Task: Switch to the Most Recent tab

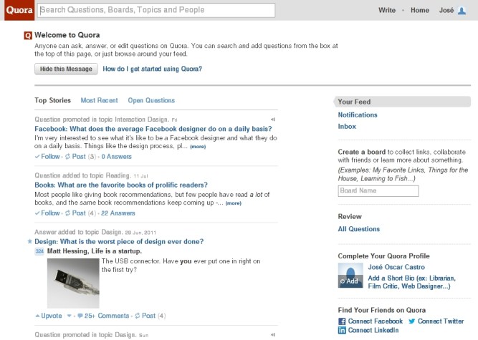Action: [99, 101]
